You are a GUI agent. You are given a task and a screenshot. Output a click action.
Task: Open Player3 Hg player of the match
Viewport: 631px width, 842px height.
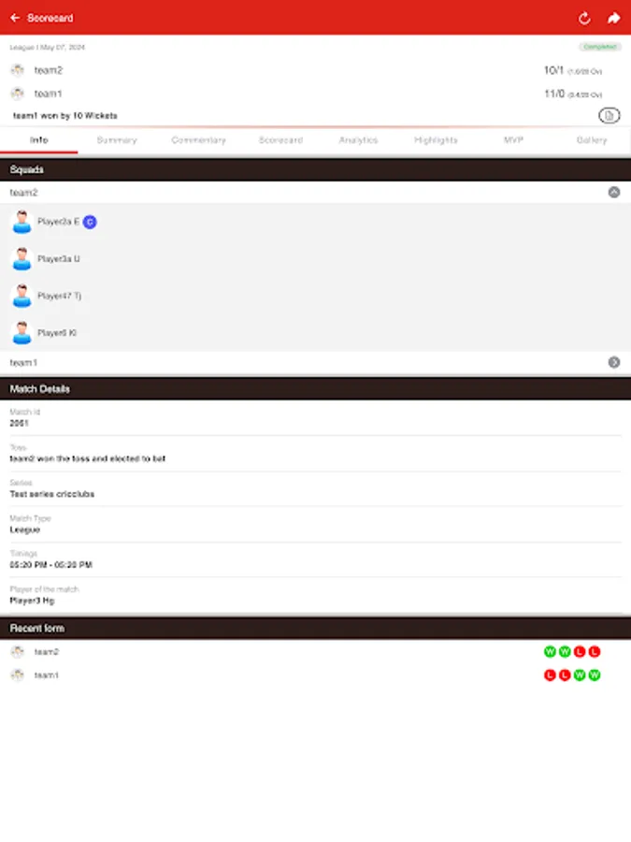pyautogui.click(x=32, y=601)
